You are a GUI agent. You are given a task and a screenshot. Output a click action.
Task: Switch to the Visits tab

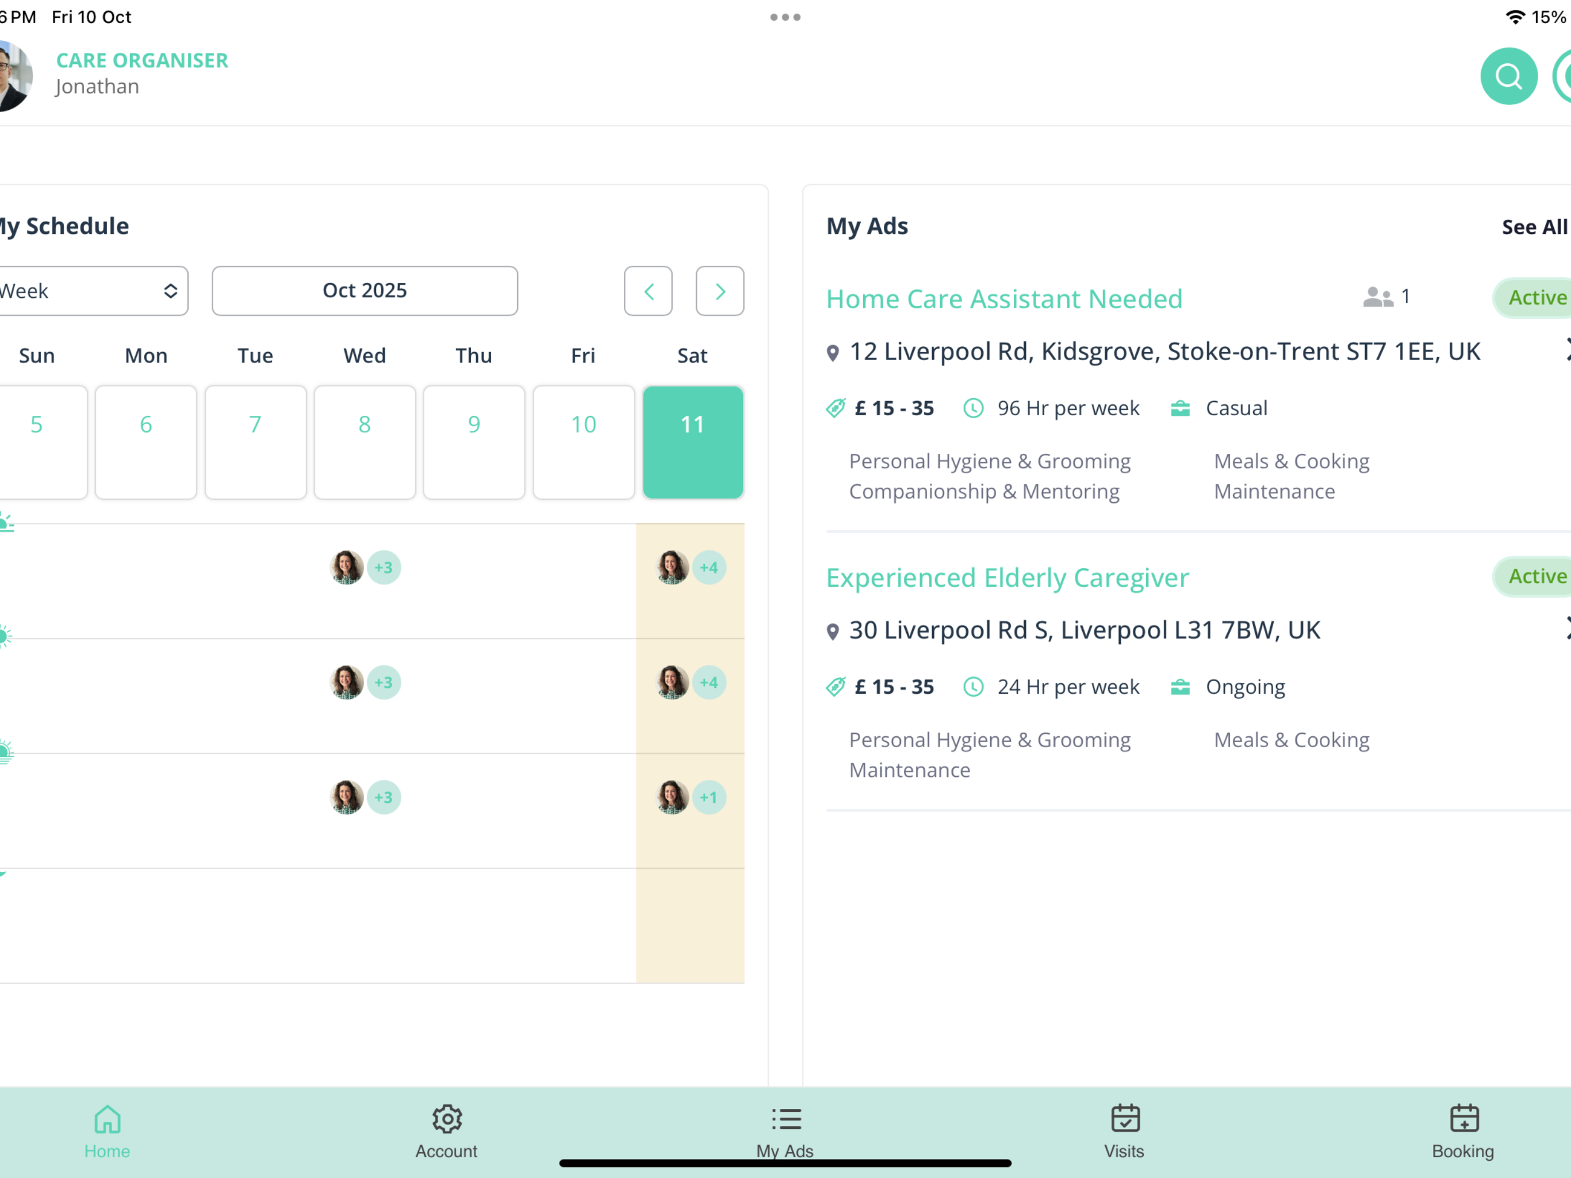[1125, 1133]
